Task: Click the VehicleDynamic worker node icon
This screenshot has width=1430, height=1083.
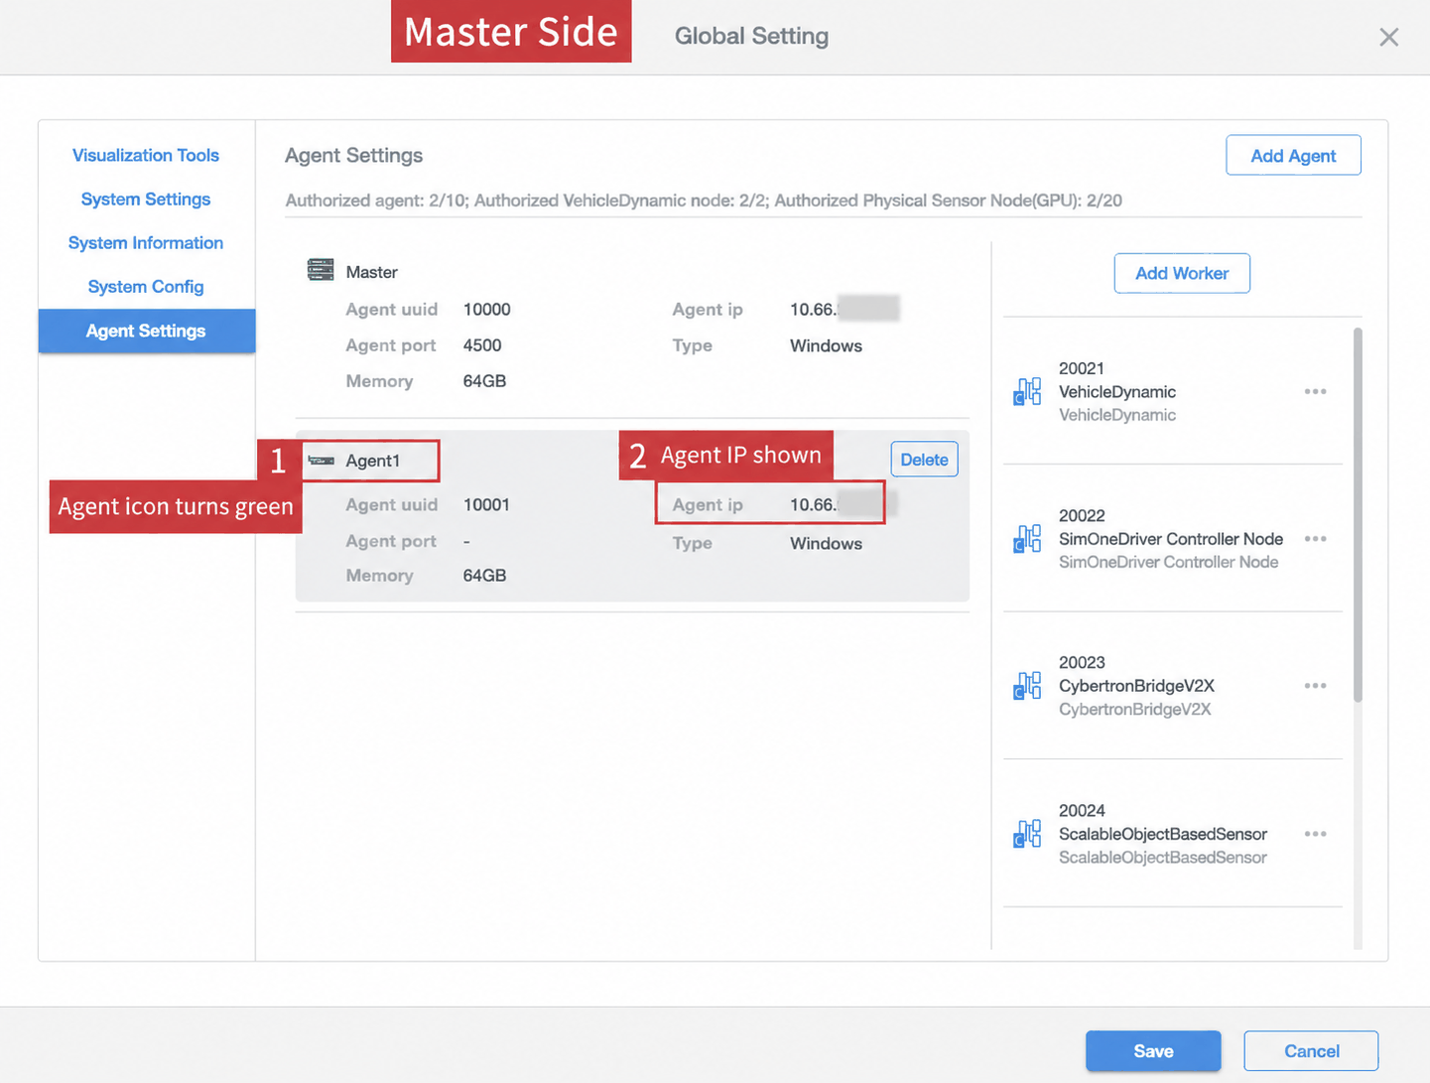Action: point(1027,391)
